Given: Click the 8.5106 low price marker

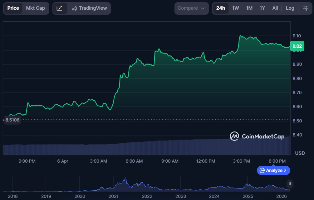Looking at the screenshot, I should (12, 120).
